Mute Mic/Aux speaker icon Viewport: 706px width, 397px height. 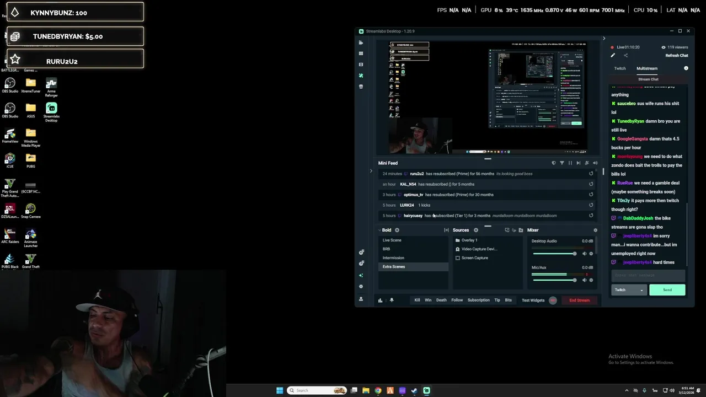point(584,280)
